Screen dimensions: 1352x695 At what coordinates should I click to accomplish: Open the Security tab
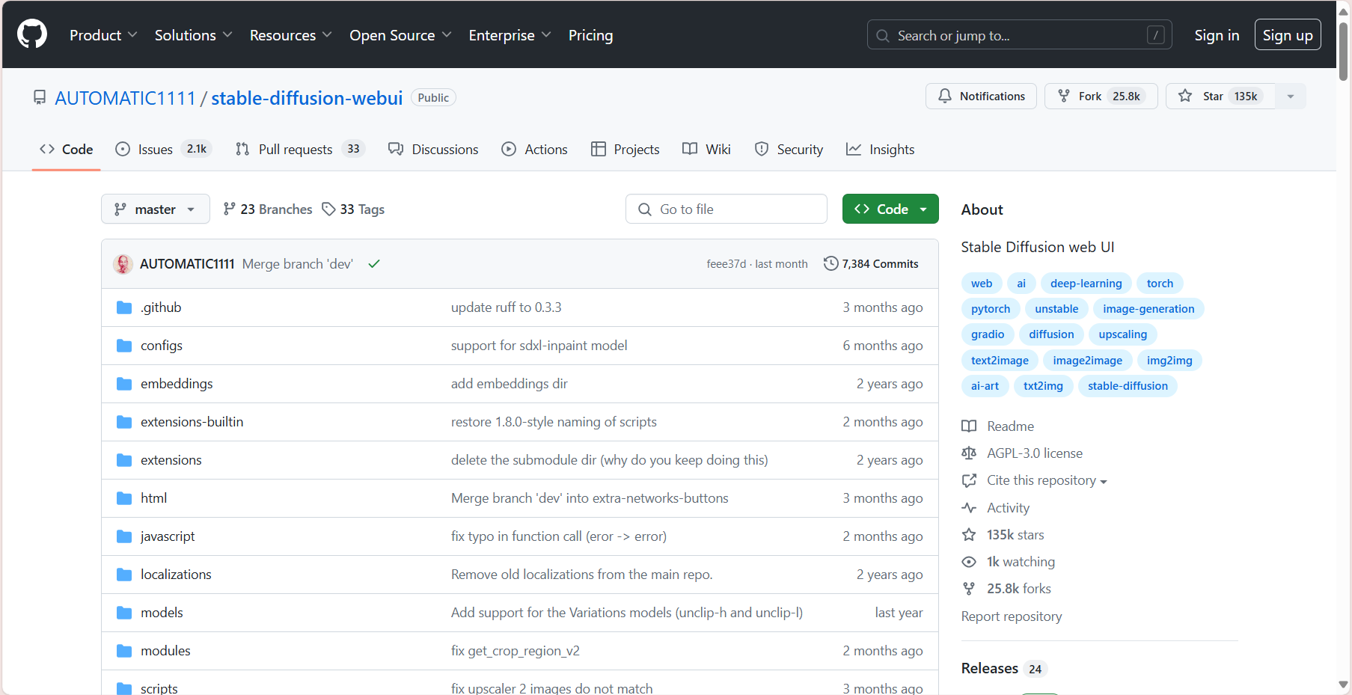[x=789, y=150]
